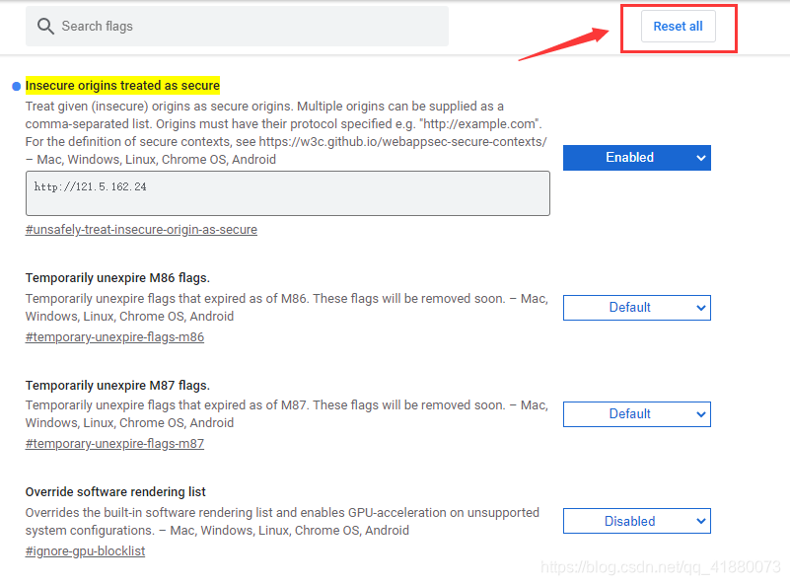Screen dimensions: 790x585
Task: Click the 'Temporarily unexpire M86 flags.' title
Action: click(117, 278)
